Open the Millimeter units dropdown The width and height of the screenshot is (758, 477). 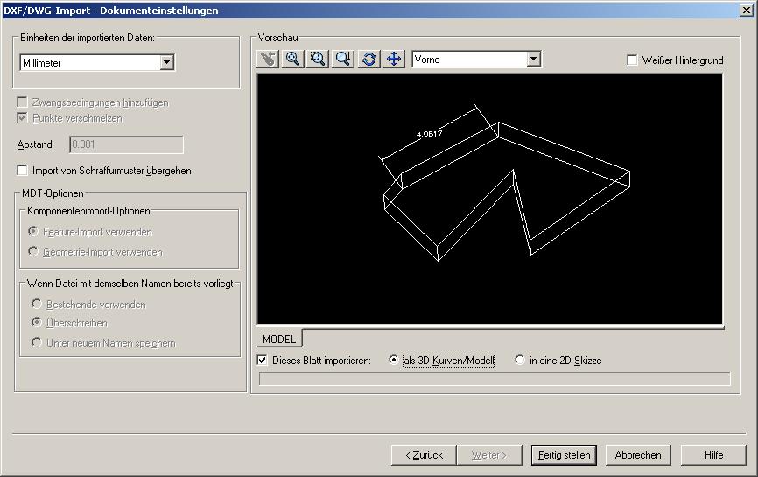click(x=167, y=62)
